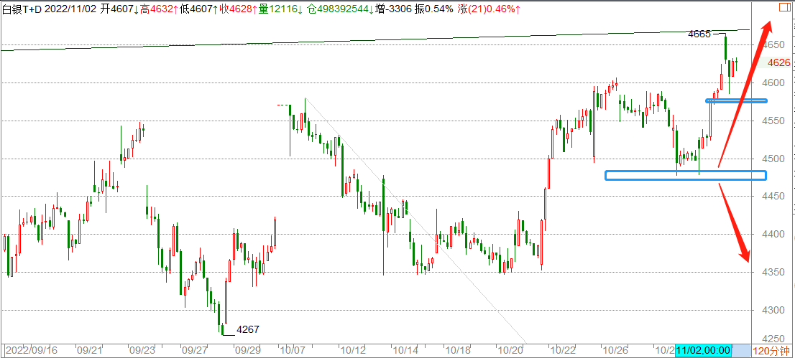795x358 pixels.
Task: Click the 4400 price axis label
Action: [x=773, y=235]
